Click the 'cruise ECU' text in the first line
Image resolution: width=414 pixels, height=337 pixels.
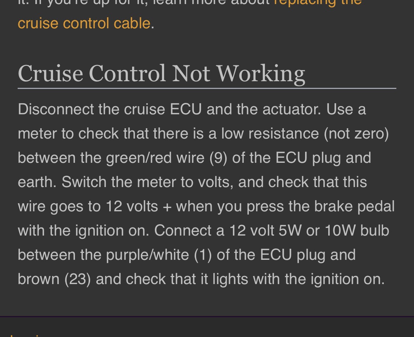coord(163,109)
